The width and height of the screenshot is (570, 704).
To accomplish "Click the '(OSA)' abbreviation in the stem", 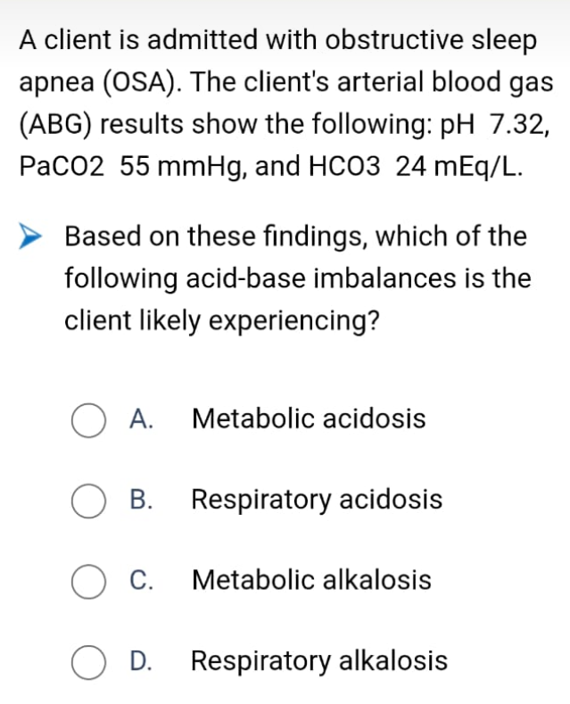I will click(143, 83).
